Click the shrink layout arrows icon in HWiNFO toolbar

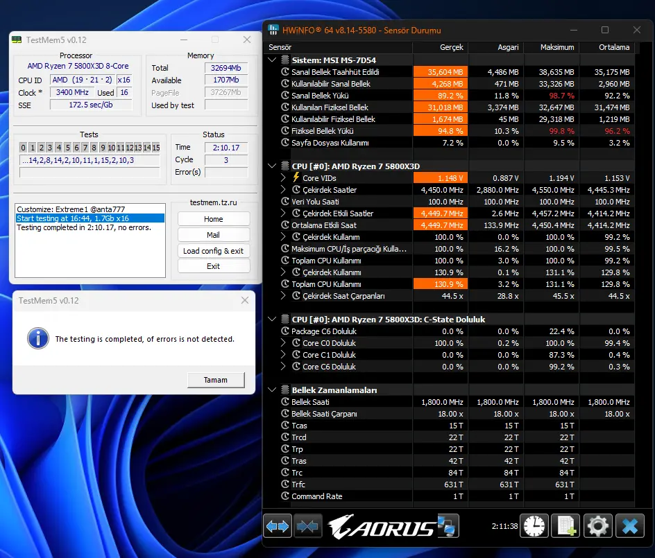tap(308, 526)
